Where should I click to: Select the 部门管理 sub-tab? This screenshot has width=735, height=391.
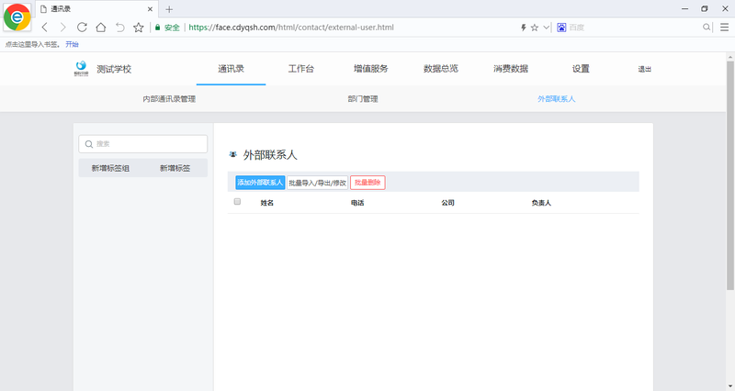[363, 98]
